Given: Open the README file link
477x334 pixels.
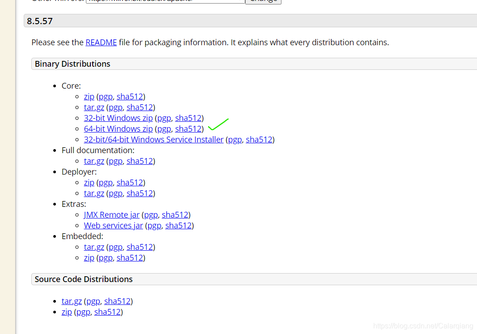Looking at the screenshot, I should tap(101, 43).
